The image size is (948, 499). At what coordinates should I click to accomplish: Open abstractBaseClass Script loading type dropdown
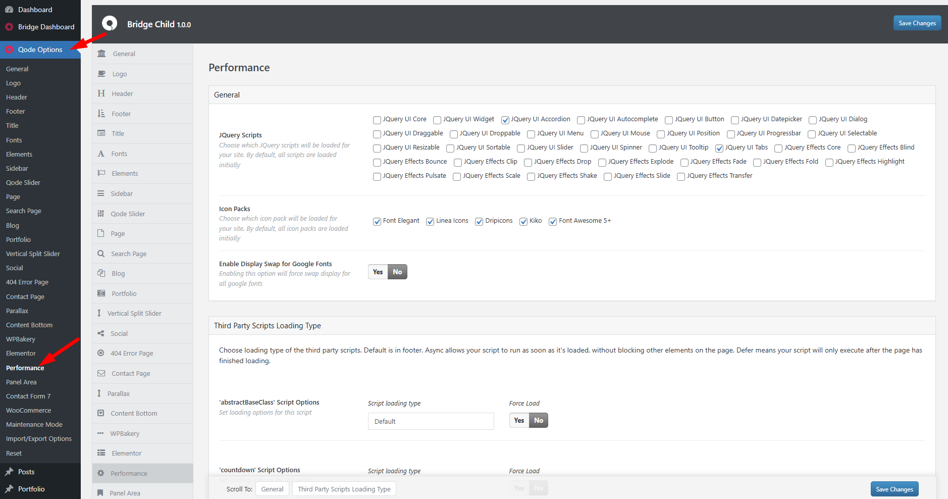431,421
